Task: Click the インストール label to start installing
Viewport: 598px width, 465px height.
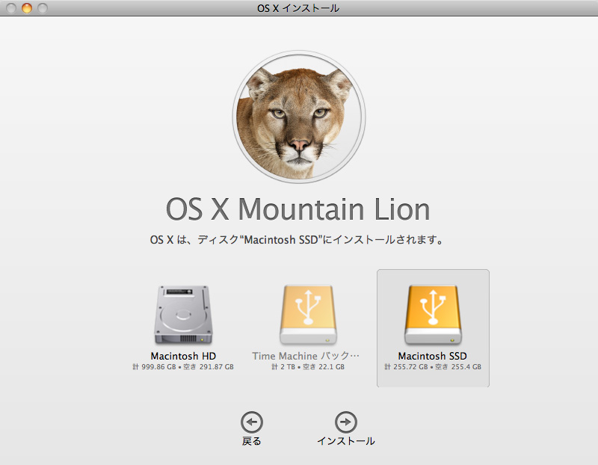Action: click(x=346, y=441)
